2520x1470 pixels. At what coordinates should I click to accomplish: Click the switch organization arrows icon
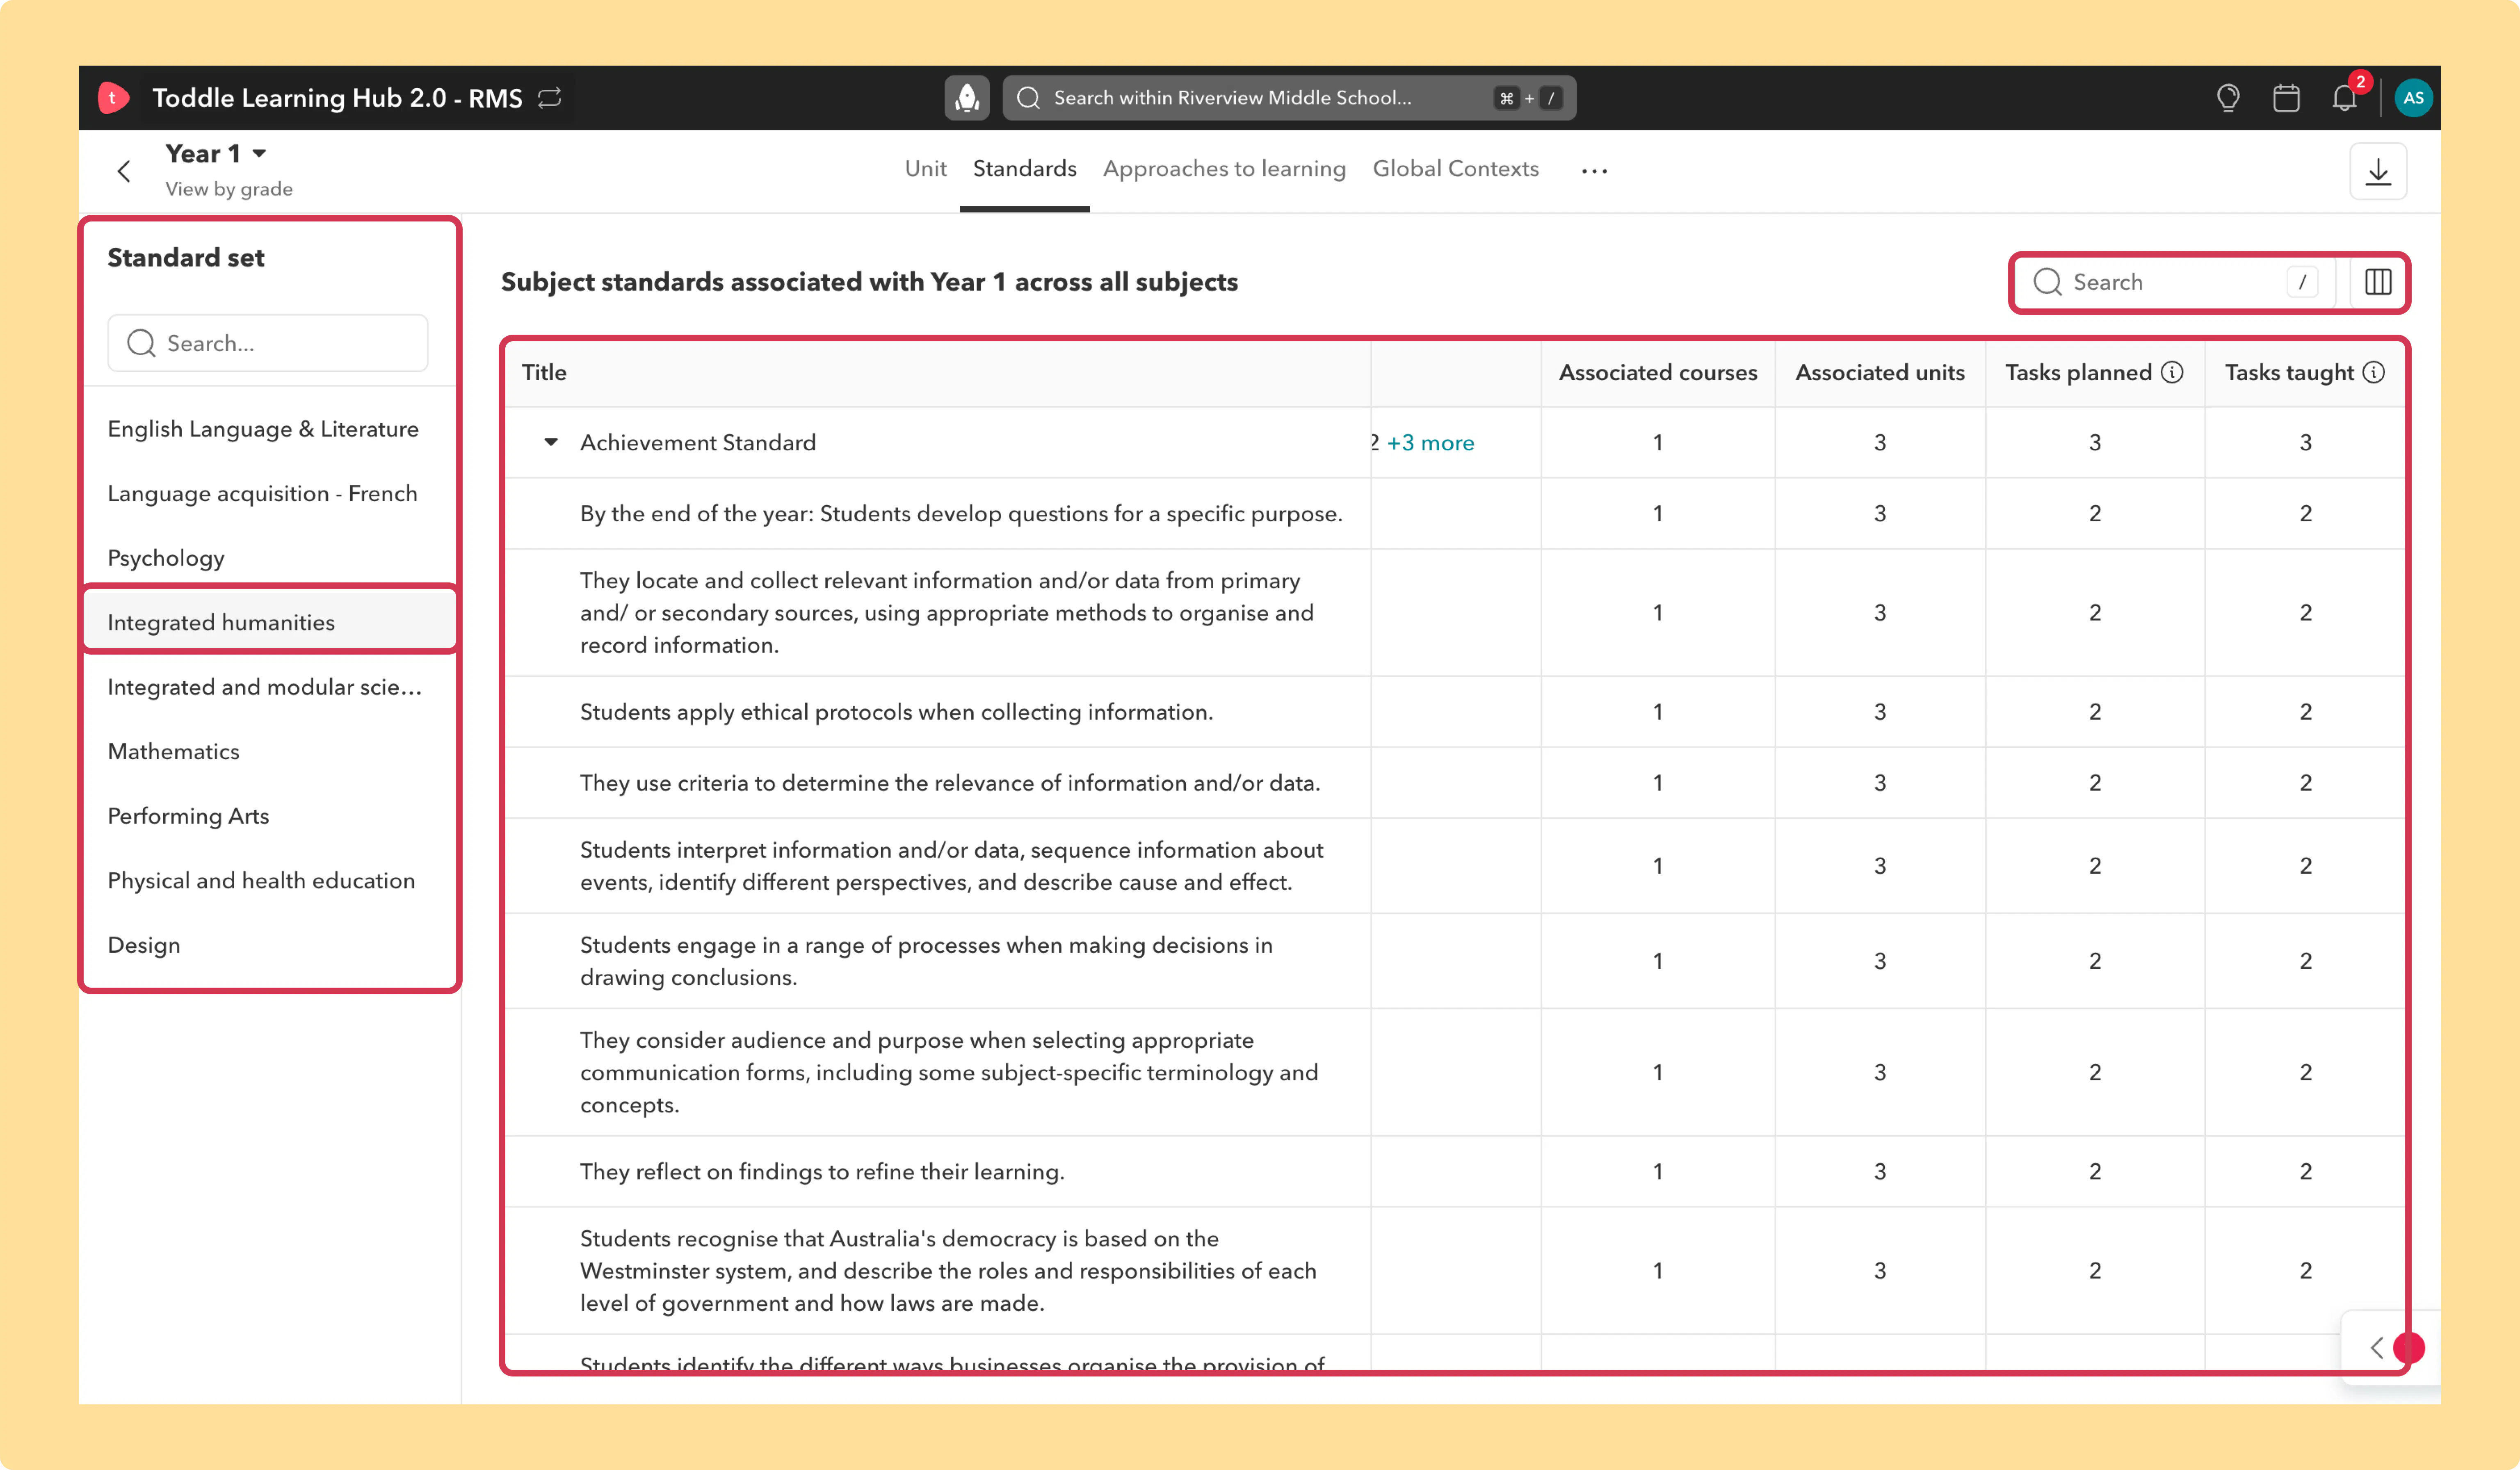coord(550,98)
